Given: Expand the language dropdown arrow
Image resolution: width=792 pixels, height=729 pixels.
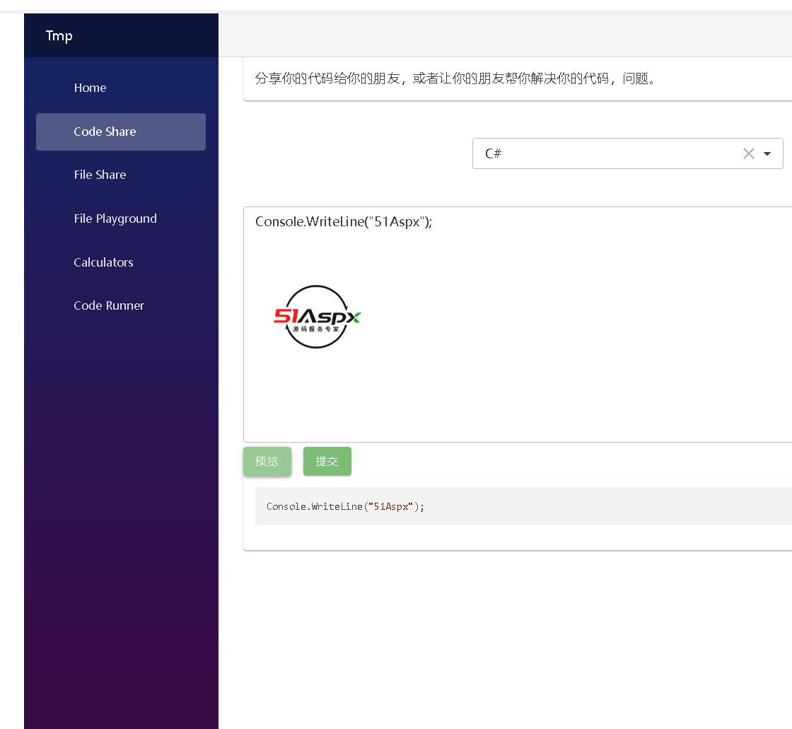Looking at the screenshot, I should (767, 153).
